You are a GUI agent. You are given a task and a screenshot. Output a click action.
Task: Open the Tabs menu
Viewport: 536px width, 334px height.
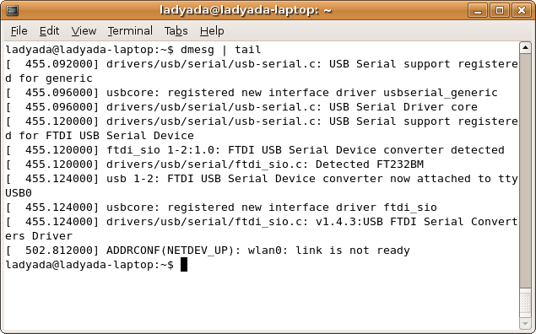click(x=176, y=31)
